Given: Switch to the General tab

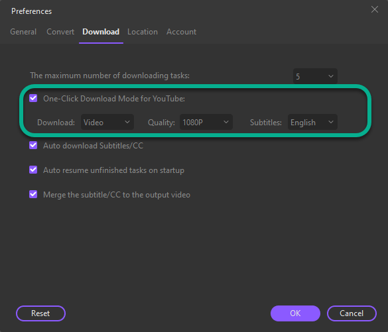Looking at the screenshot, I should pyautogui.click(x=23, y=32).
